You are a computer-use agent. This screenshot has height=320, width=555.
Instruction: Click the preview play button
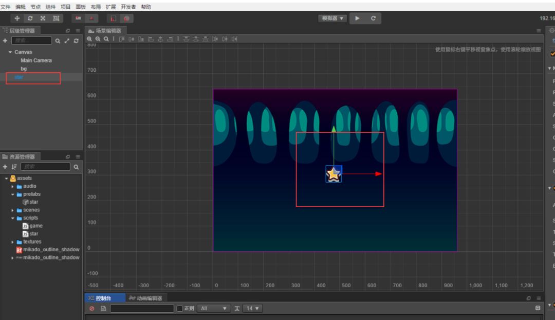[x=357, y=18]
